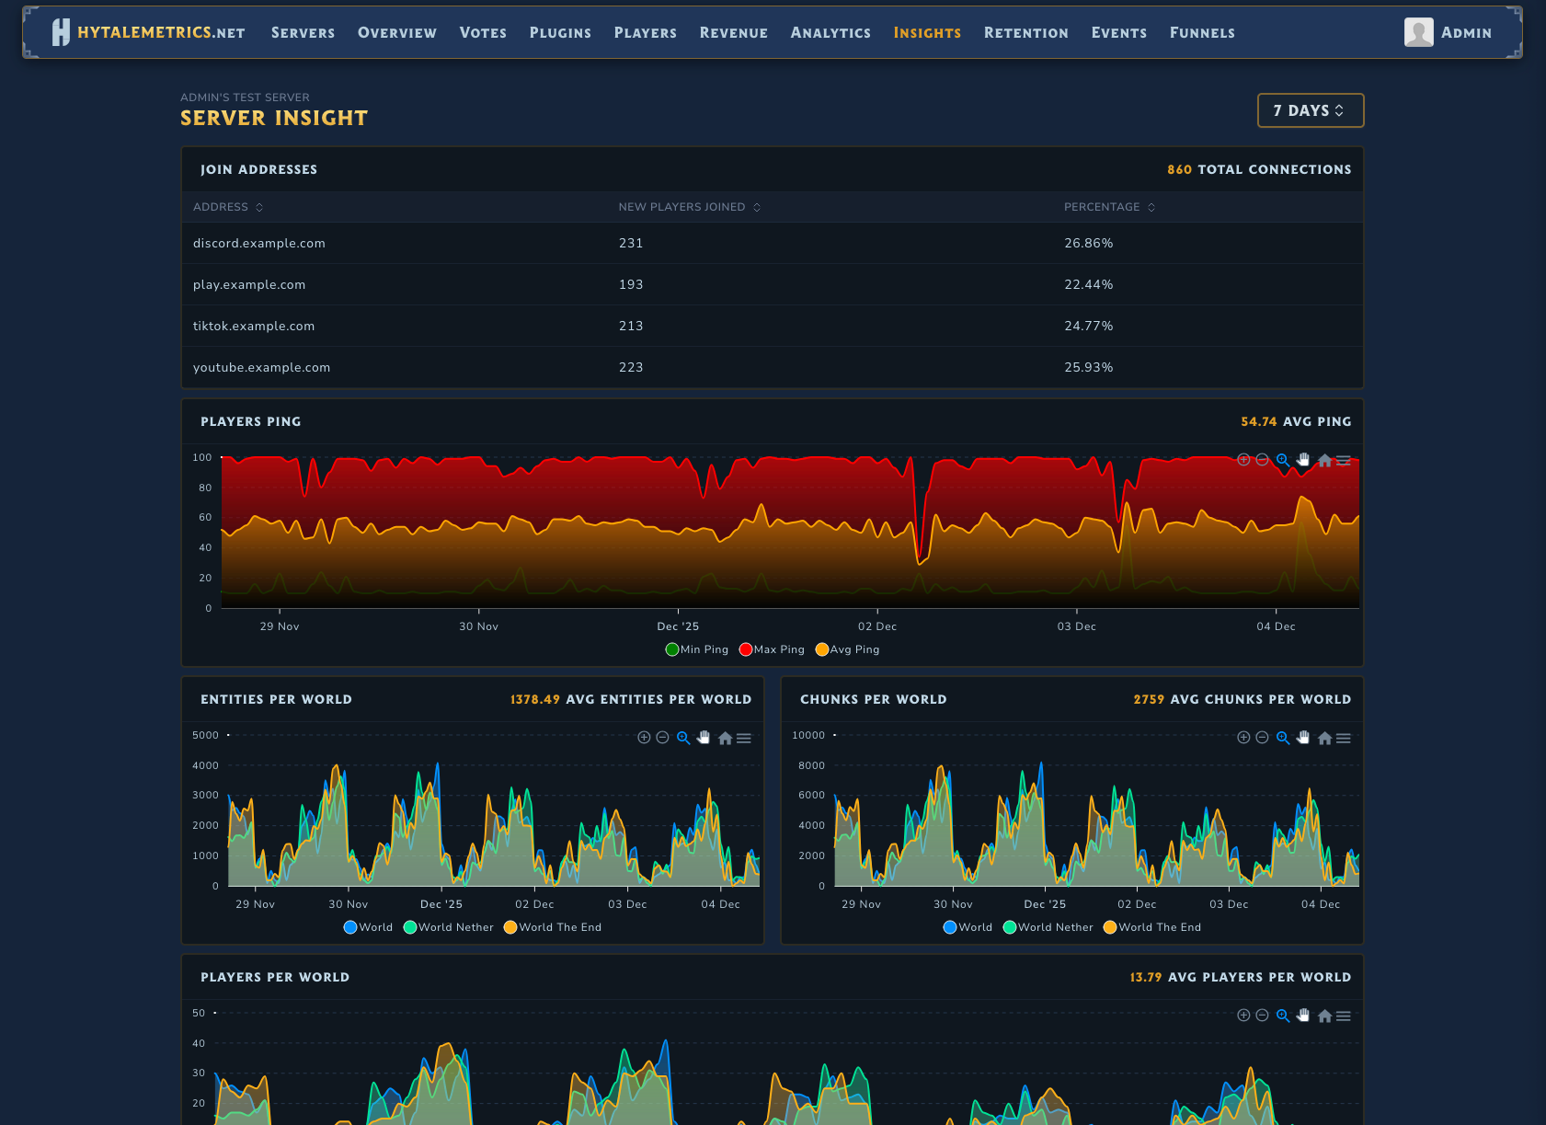Open the Retention nav tab

1025,32
